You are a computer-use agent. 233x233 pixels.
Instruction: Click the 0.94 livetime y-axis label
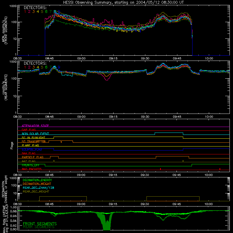[x=13, y=220]
